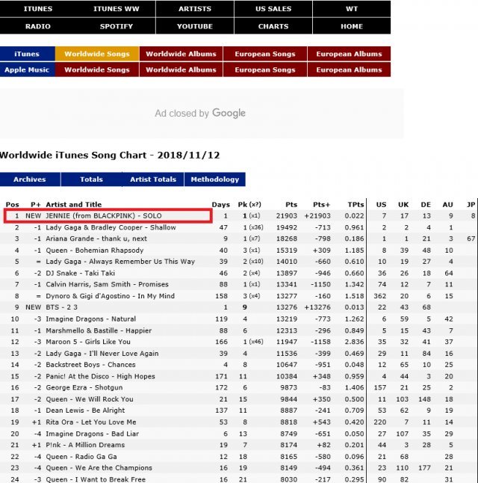Select Apple Music Worldwide Songs tab
This screenshot has width=478, height=483.
tap(97, 70)
